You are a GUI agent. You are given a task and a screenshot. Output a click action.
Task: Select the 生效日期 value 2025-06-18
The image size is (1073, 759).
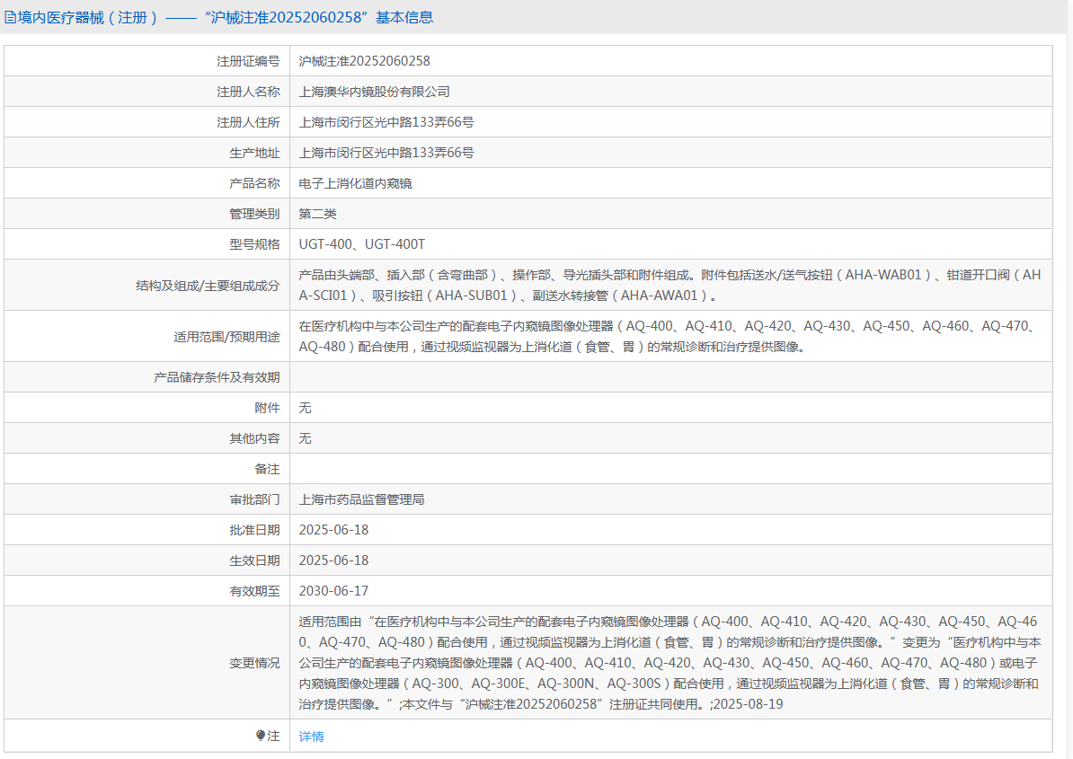tap(333, 560)
